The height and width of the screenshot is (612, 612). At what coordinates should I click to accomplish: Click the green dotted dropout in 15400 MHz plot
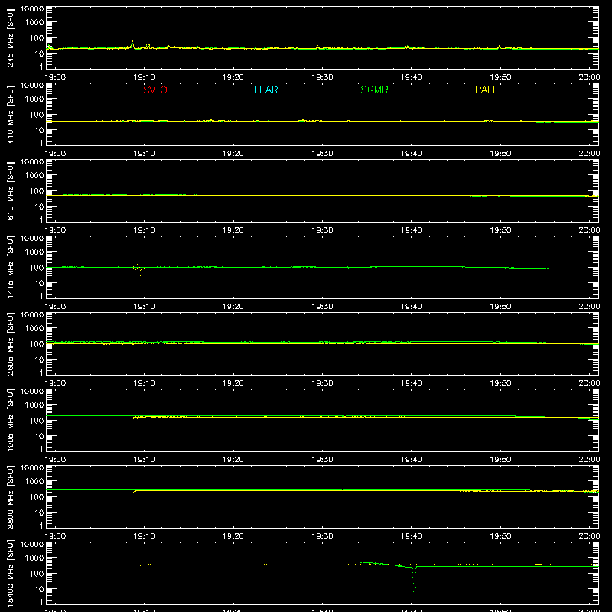414,581
